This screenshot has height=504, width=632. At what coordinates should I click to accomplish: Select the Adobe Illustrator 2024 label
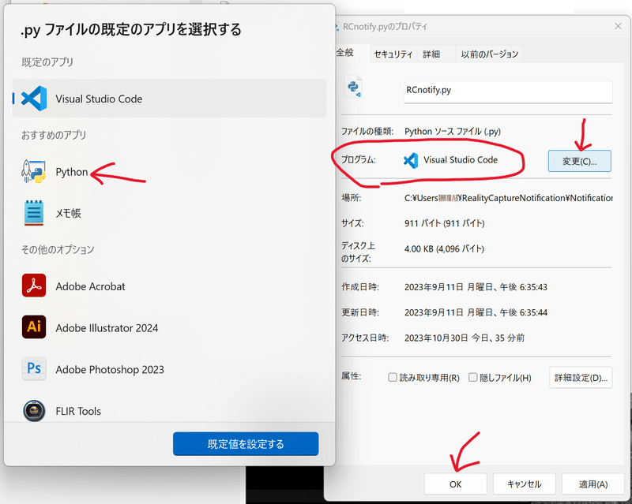click(107, 327)
